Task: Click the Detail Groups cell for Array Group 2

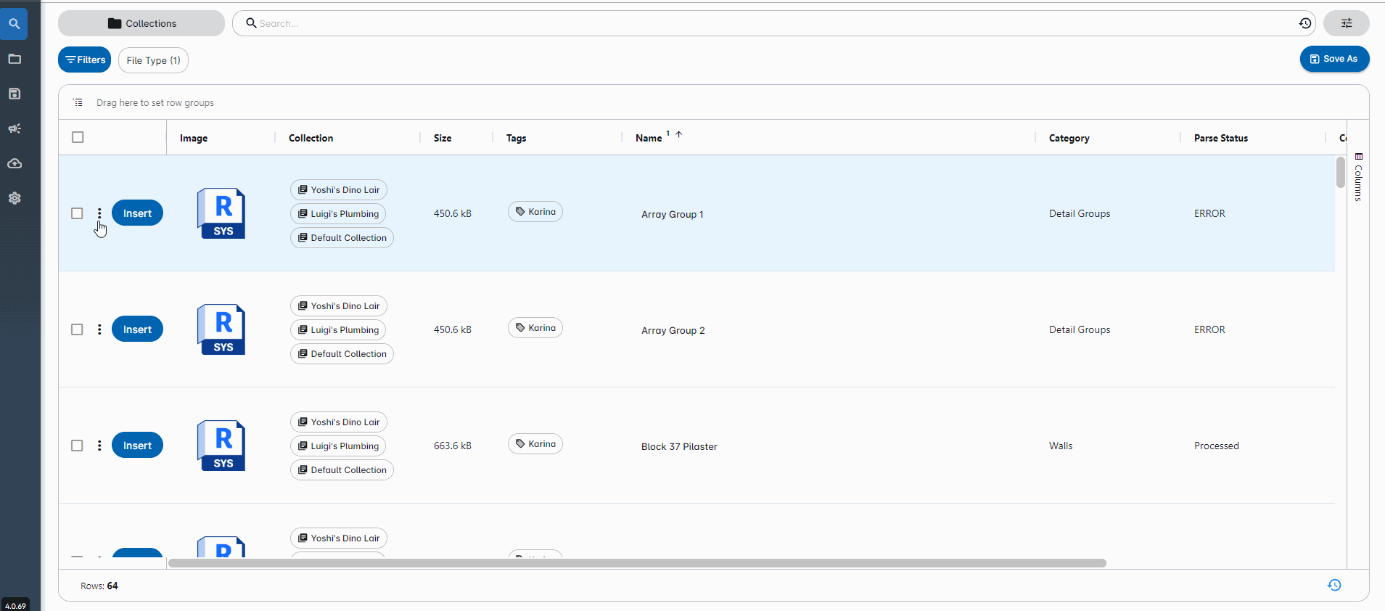Action: (x=1080, y=329)
